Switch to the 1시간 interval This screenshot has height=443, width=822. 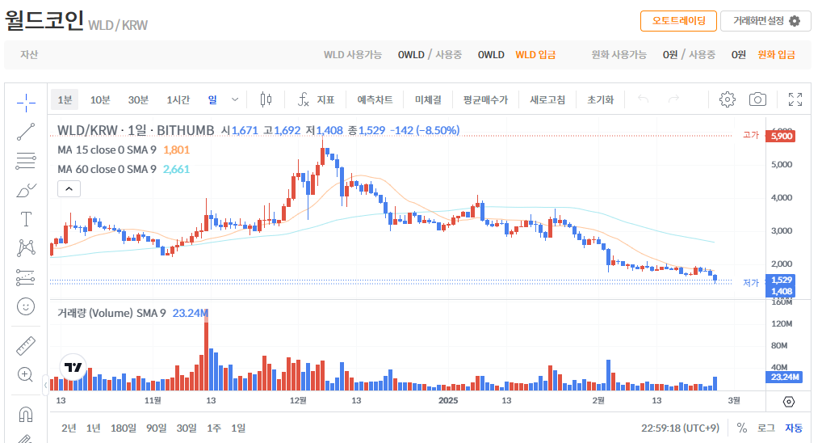tap(178, 99)
